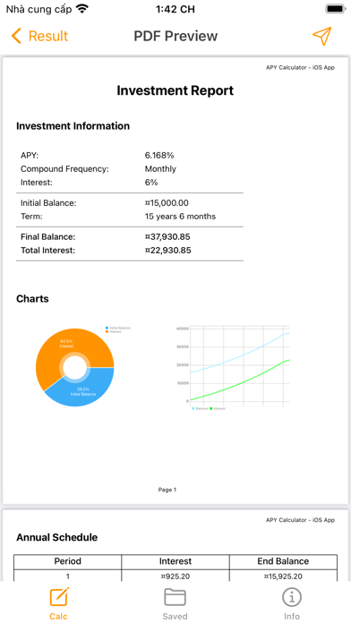Image resolution: width=351 pixels, height=623 pixels.
Task: Tap the Page 1 footer label
Action: point(167,490)
